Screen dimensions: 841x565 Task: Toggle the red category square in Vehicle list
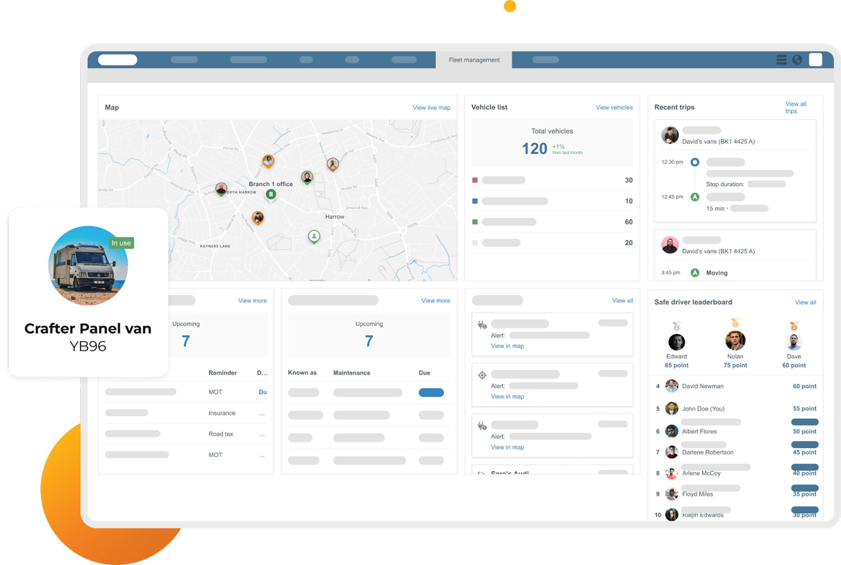coord(474,179)
